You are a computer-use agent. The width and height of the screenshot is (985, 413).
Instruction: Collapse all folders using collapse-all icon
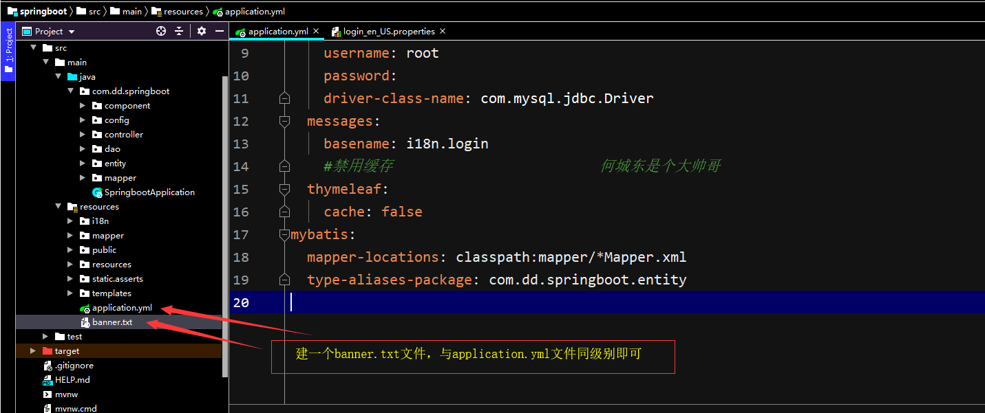[x=178, y=31]
